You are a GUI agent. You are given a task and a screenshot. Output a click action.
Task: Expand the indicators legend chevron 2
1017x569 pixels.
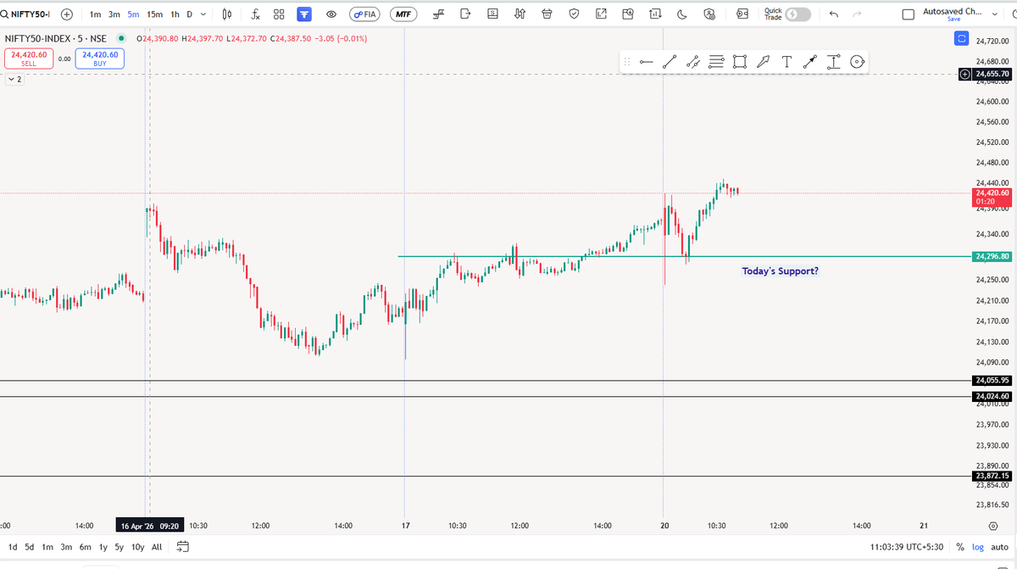point(14,79)
